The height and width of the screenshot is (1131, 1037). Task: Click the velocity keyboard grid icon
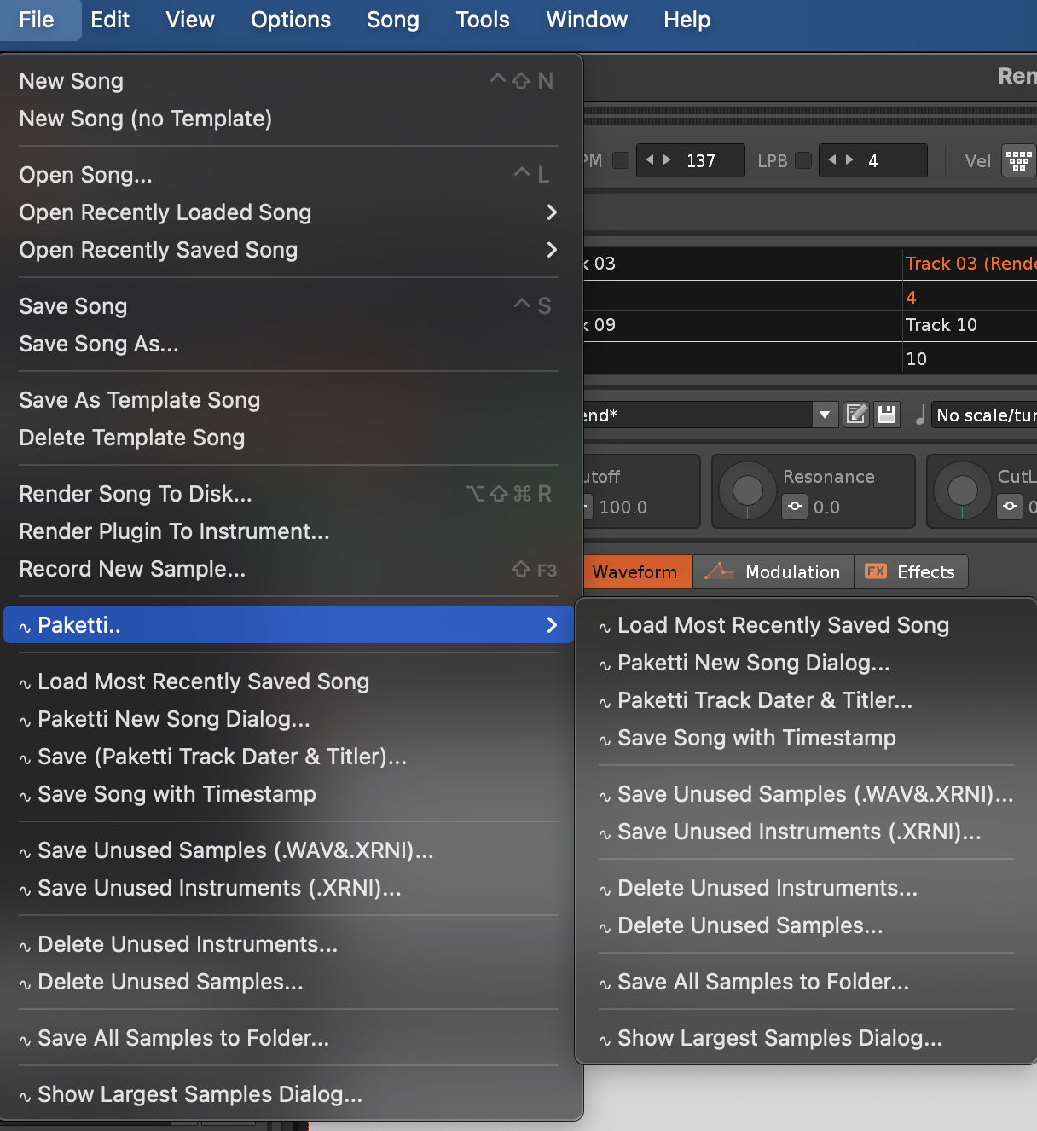tap(1018, 160)
